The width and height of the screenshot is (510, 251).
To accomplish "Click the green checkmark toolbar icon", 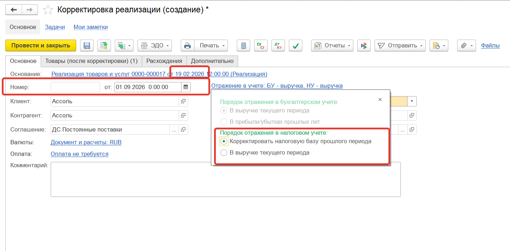I will [296, 46].
